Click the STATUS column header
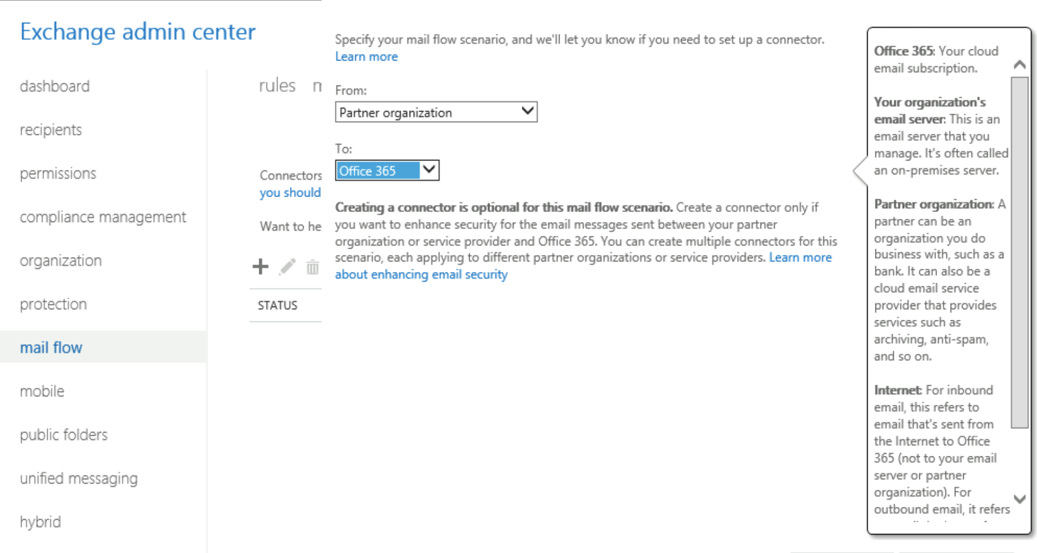Screen dimensions: 1037x553 (276, 305)
